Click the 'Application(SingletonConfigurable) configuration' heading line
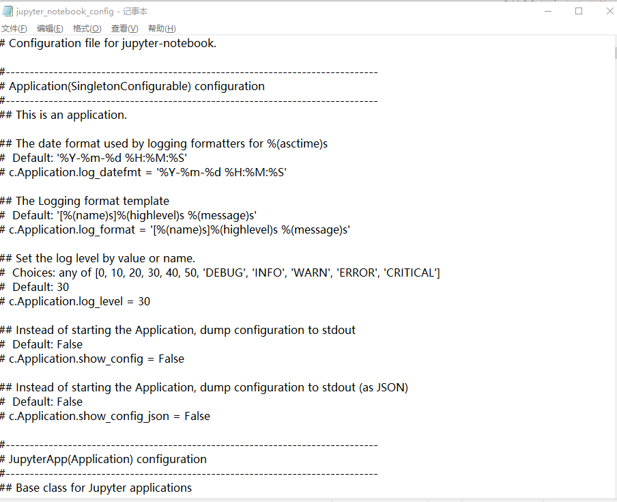This screenshot has height=502, width=617. pyautogui.click(x=132, y=86)
